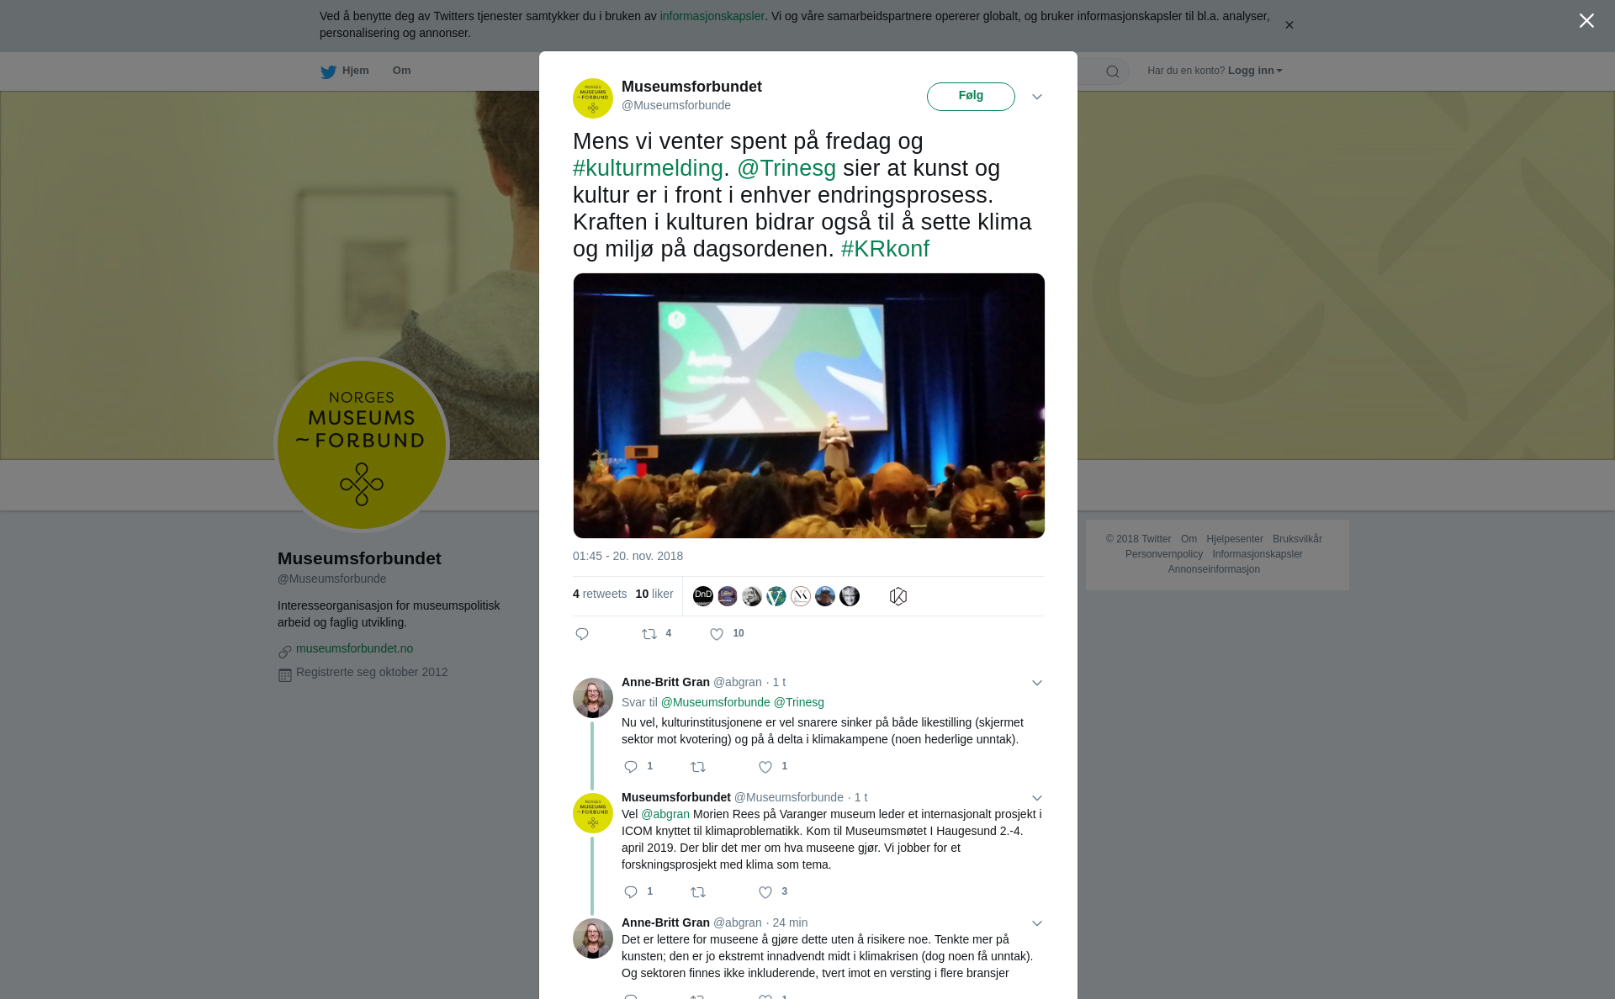Click the Følg follow button
Screen dimensions: 1615x999
[971, 97]
